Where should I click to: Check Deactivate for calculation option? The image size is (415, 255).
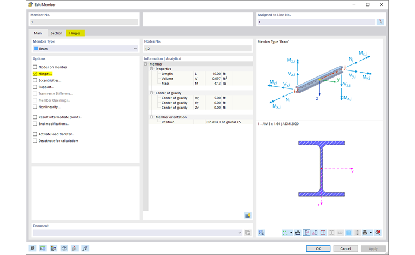35,141
